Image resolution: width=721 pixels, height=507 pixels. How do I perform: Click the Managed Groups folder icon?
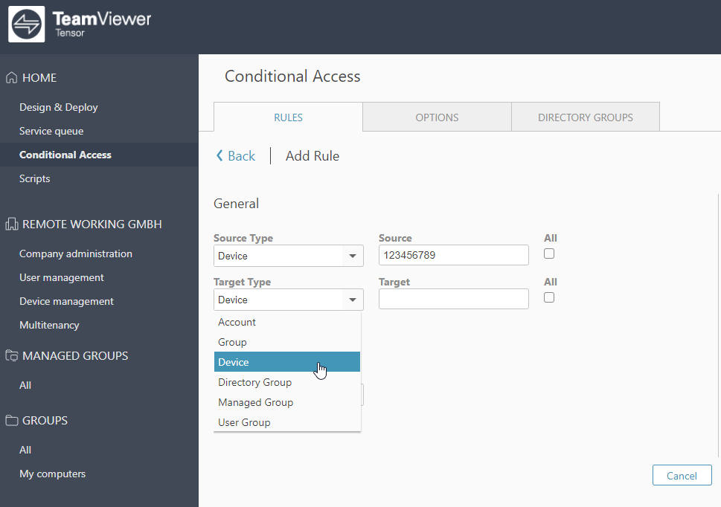pyautogui.click(x=12, y=355)
